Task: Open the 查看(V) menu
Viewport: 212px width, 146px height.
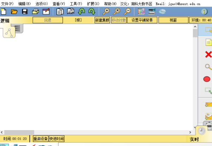Action: [59, 4]
